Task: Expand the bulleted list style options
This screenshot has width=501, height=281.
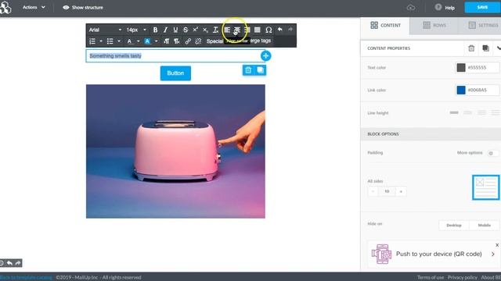Action: point(119,41)
